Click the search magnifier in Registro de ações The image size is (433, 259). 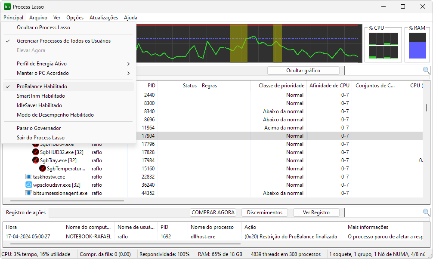(x=426, y=213)
